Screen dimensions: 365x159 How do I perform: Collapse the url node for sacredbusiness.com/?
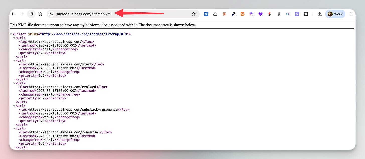click(14, 38)
